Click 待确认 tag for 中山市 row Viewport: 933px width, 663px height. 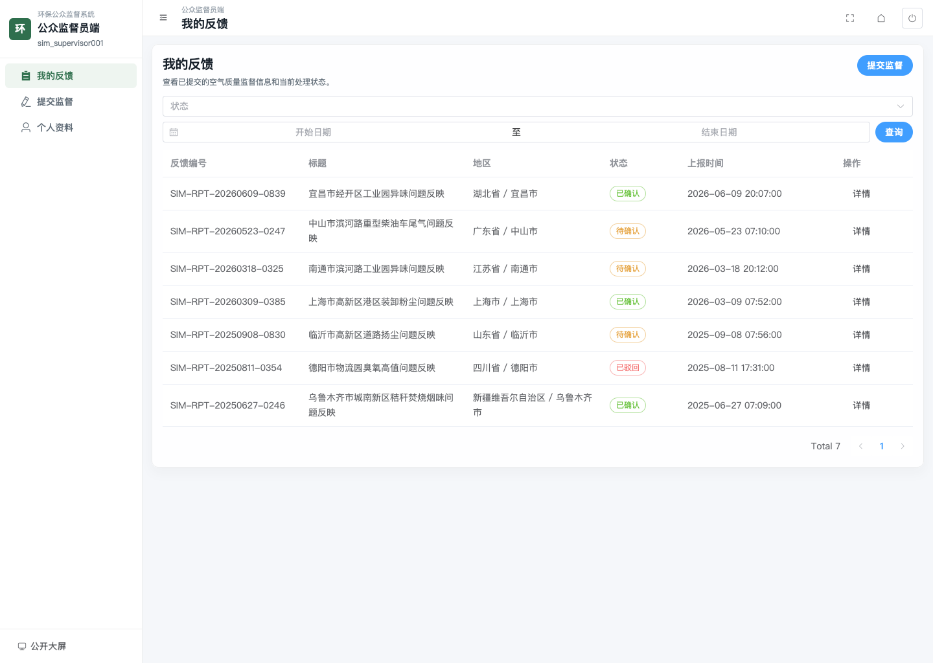pyautogui.click(x=628, y=231)
